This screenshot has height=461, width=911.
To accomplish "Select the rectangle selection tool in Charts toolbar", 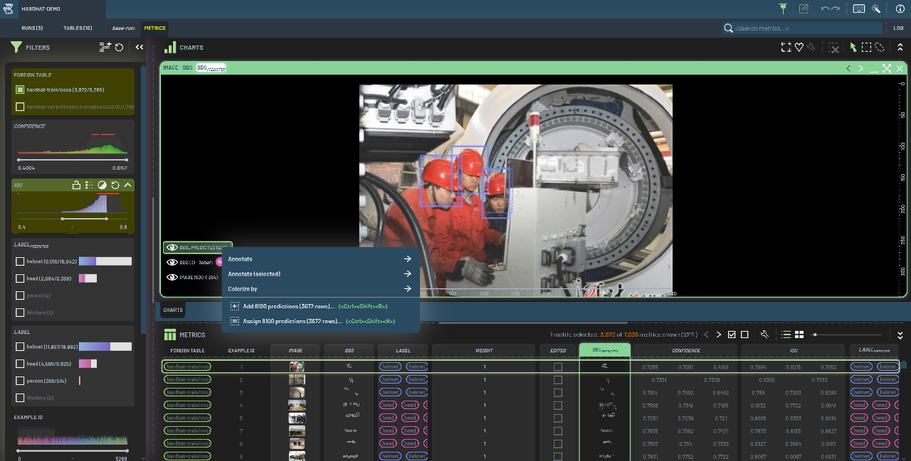I will click(x=866, y=48).
